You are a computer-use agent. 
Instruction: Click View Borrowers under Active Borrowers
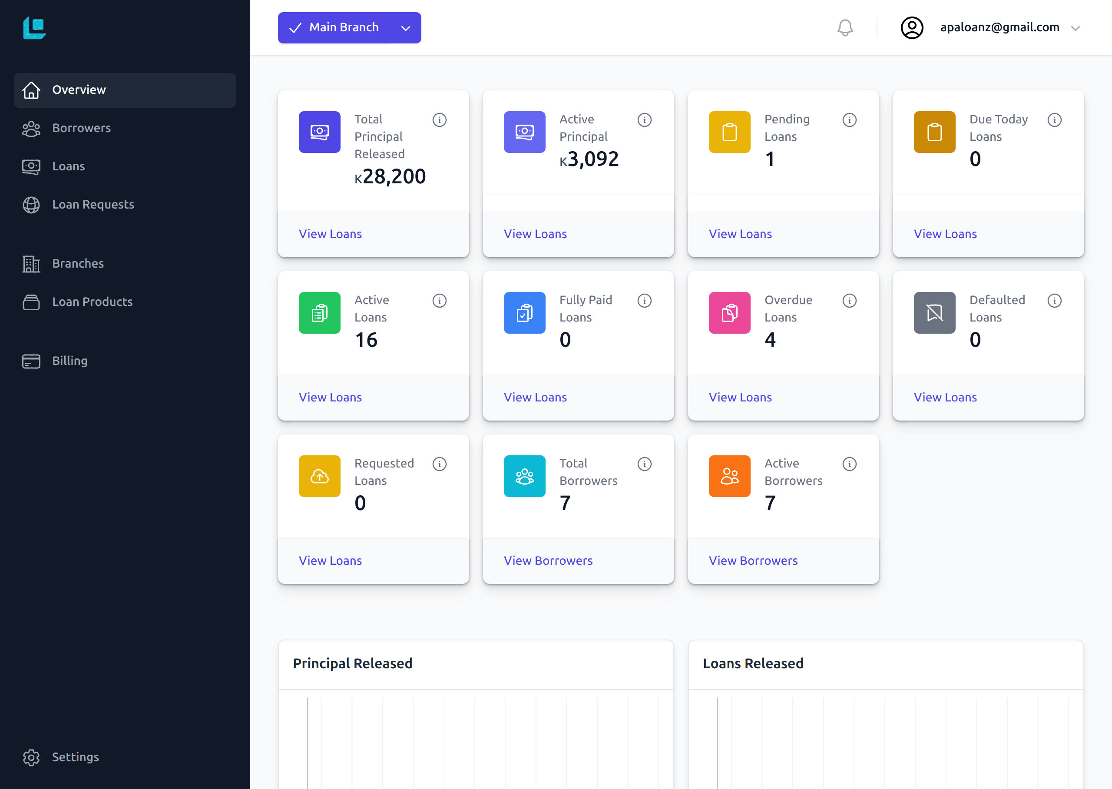753,560
